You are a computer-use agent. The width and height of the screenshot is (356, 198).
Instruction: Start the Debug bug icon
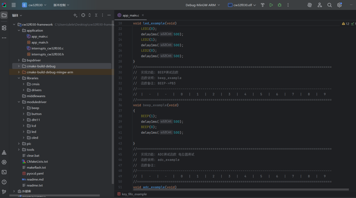point(280,5)
